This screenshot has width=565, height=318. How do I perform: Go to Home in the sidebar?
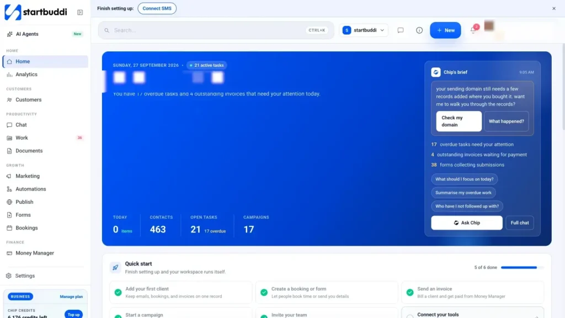point(45,61)
